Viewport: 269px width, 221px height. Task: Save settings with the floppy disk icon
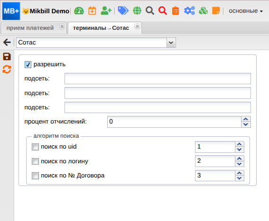[7, 56]
